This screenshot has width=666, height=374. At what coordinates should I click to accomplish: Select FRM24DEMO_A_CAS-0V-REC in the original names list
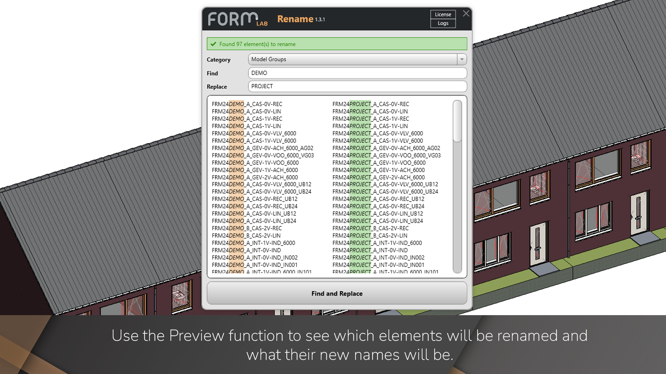[x=247, y=104]
